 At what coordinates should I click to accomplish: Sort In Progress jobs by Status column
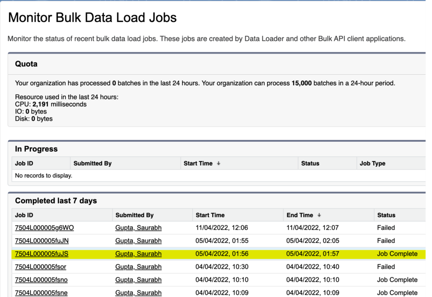[310, 163]
